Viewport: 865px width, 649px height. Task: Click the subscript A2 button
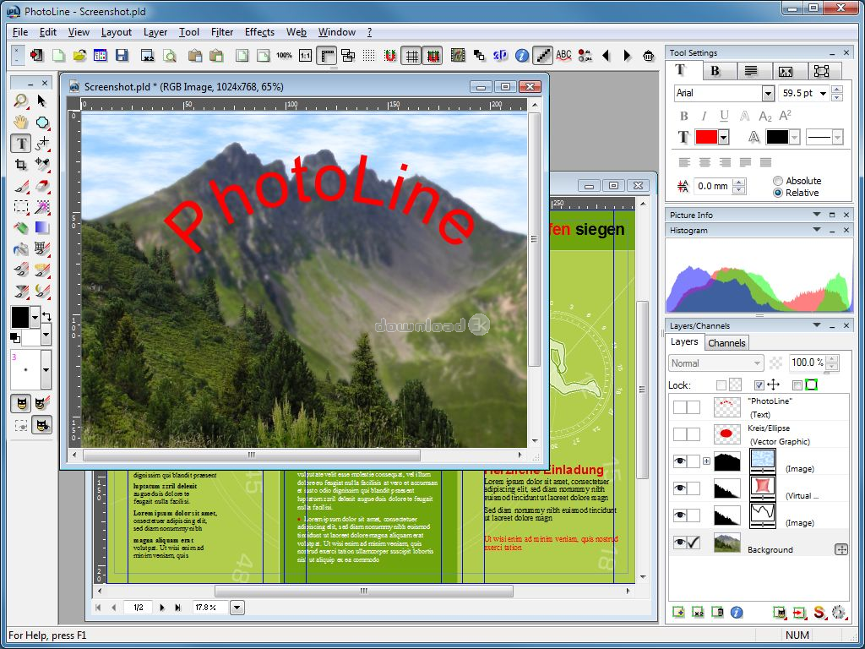click(765, 117)
